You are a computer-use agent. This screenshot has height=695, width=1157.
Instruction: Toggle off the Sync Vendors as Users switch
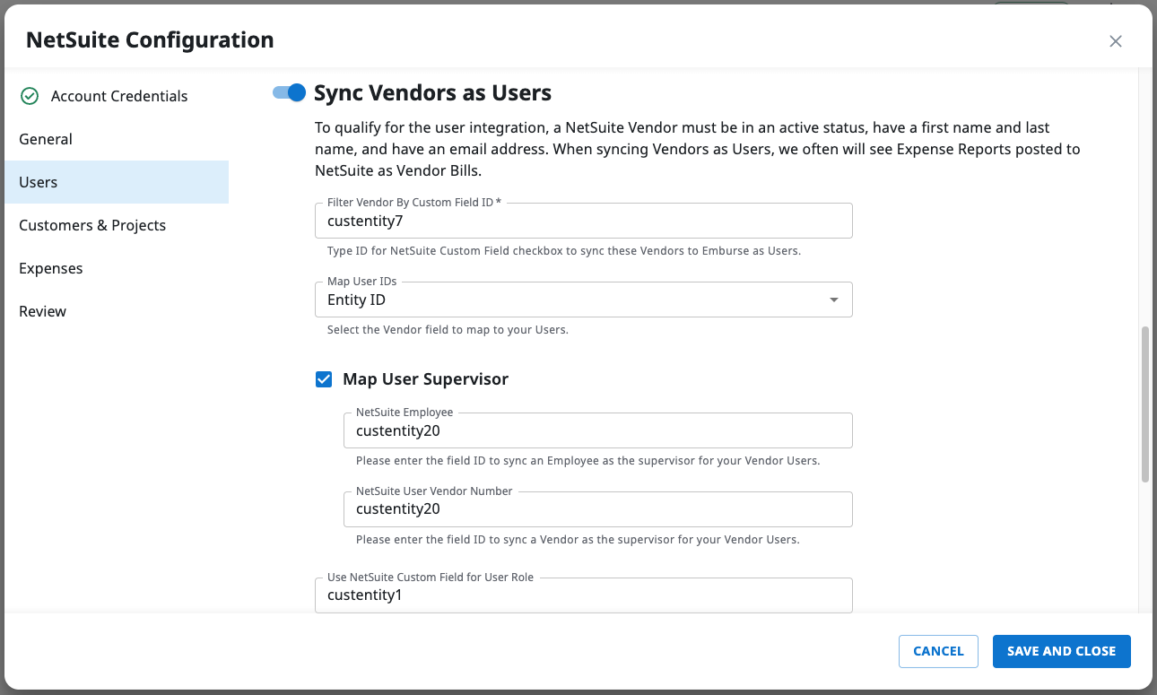[x=290, y=92]
